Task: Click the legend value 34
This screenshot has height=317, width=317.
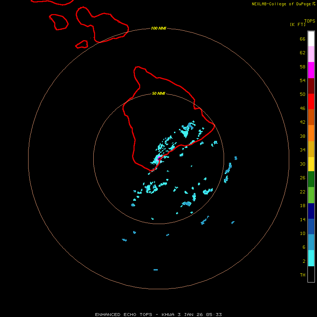Action: (303, 150)
